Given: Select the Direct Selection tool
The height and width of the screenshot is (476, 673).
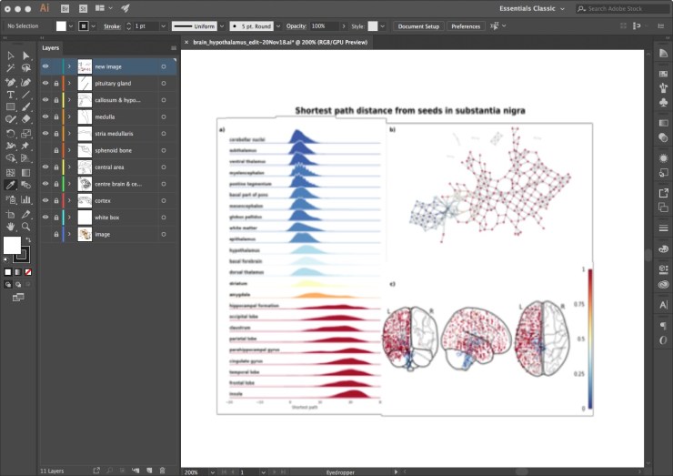Looking at the screenshot, I should [25, 56].
